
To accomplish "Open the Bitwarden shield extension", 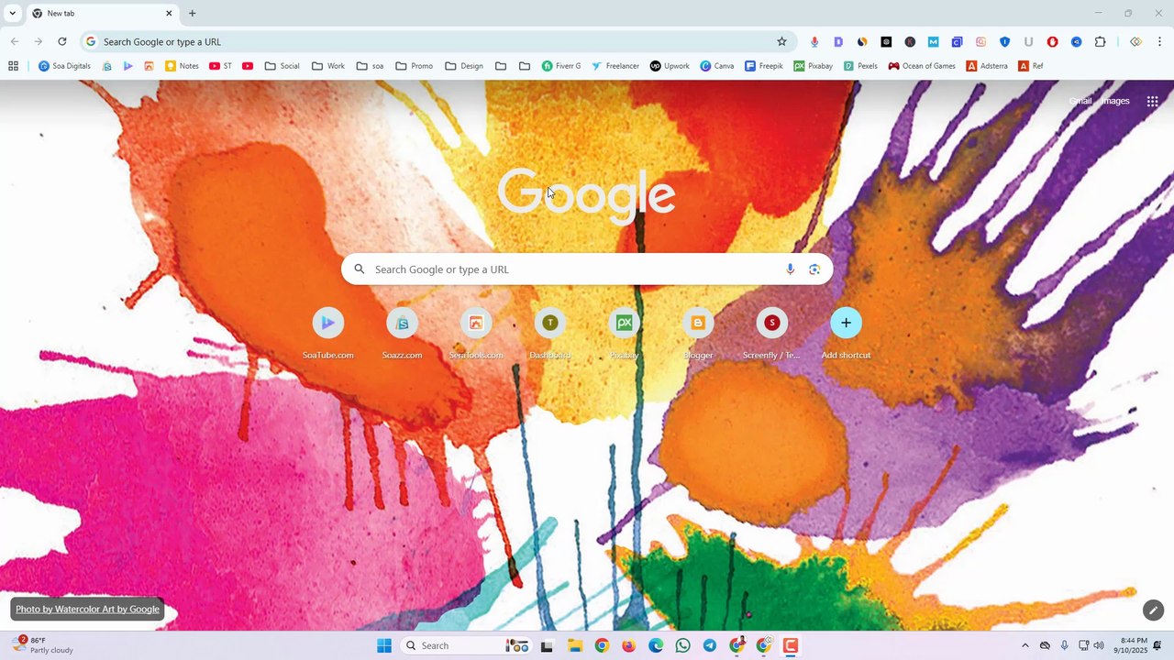I will tap(1004, 41).
